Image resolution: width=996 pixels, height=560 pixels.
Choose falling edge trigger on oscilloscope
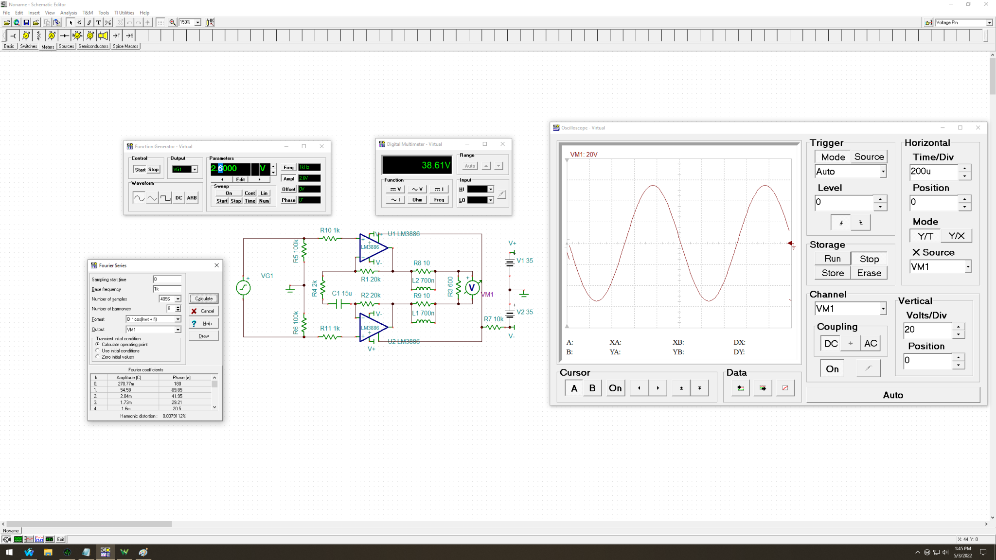pyautogui.click(x=860, y=223)
